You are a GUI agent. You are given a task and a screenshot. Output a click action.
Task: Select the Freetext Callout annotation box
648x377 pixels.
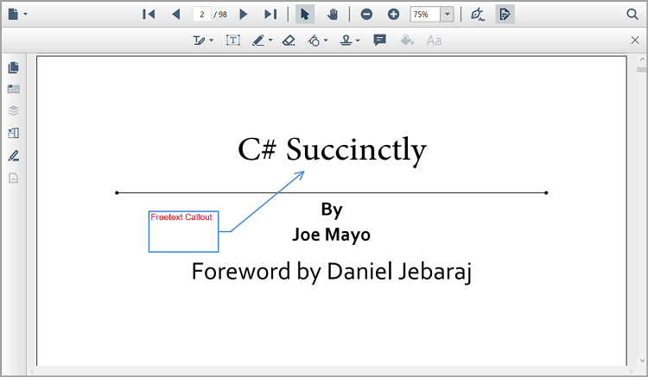tap(183, 231)
